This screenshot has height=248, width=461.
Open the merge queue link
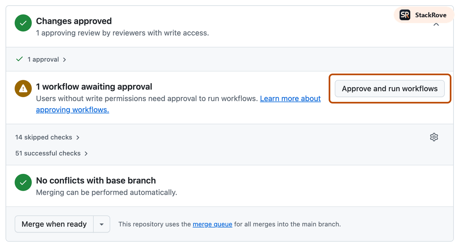pyautogui.click(x=212, y=224)
